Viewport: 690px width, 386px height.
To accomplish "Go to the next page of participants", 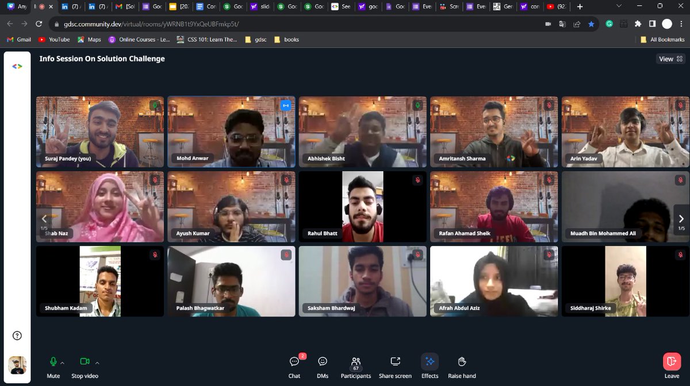I will pyautogui.click(x=681, y=218).
